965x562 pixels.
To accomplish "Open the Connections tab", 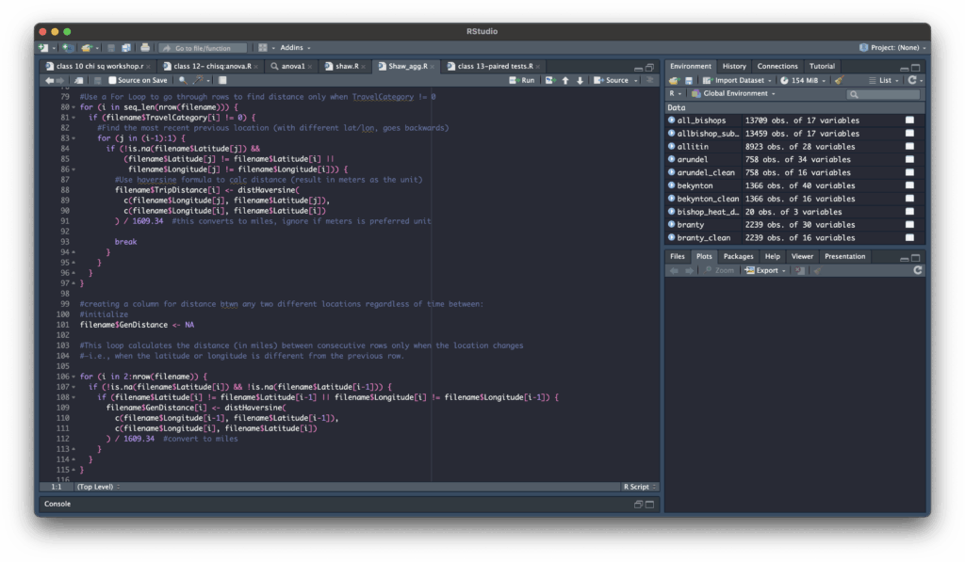I will tap(777, 67).
